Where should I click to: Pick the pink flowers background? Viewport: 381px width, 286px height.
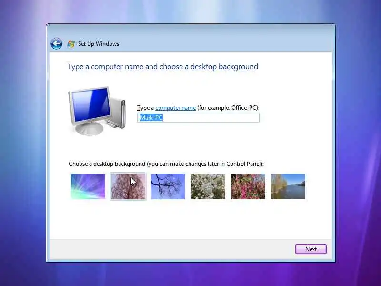248,186
